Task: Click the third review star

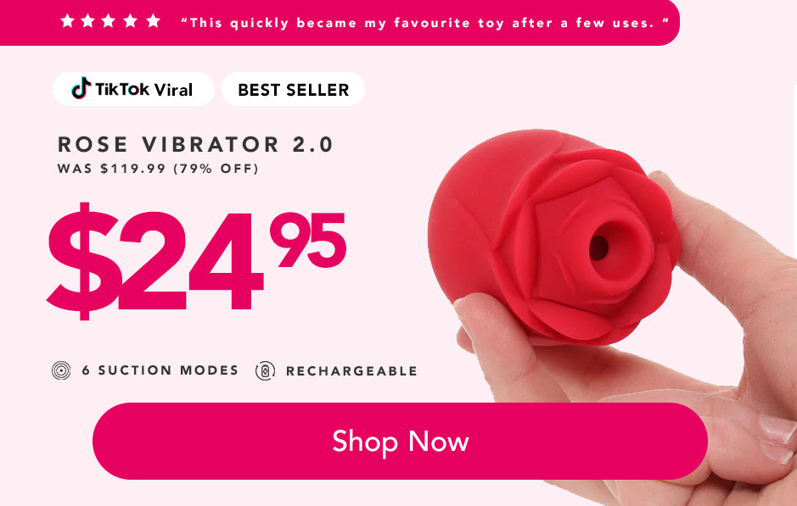Action: click(109, 21)
